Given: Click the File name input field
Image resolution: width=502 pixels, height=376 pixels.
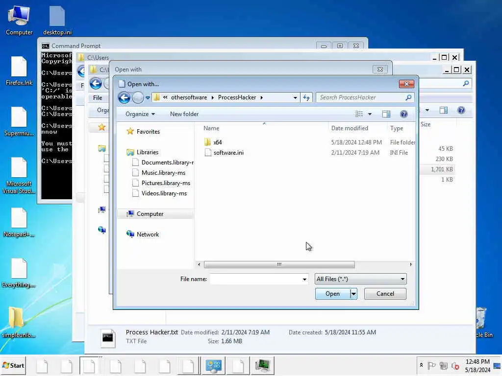Looking at the screenshot, I should (255, 279).
